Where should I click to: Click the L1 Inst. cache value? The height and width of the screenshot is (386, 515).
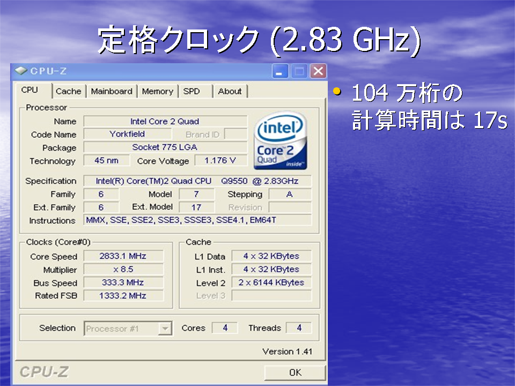[271, 270]
